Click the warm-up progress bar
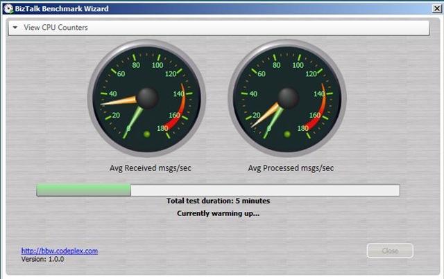Image resolution: width=444 pixels, height=279 pixels. [x=218, y=190]
